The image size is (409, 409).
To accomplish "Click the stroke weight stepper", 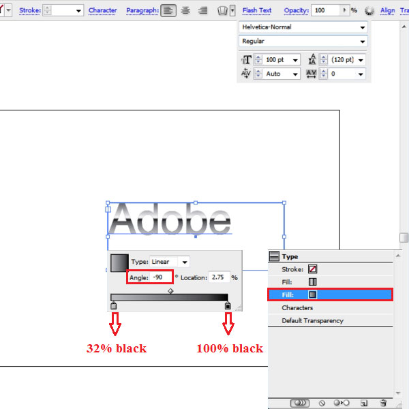I will coord(47,10).
